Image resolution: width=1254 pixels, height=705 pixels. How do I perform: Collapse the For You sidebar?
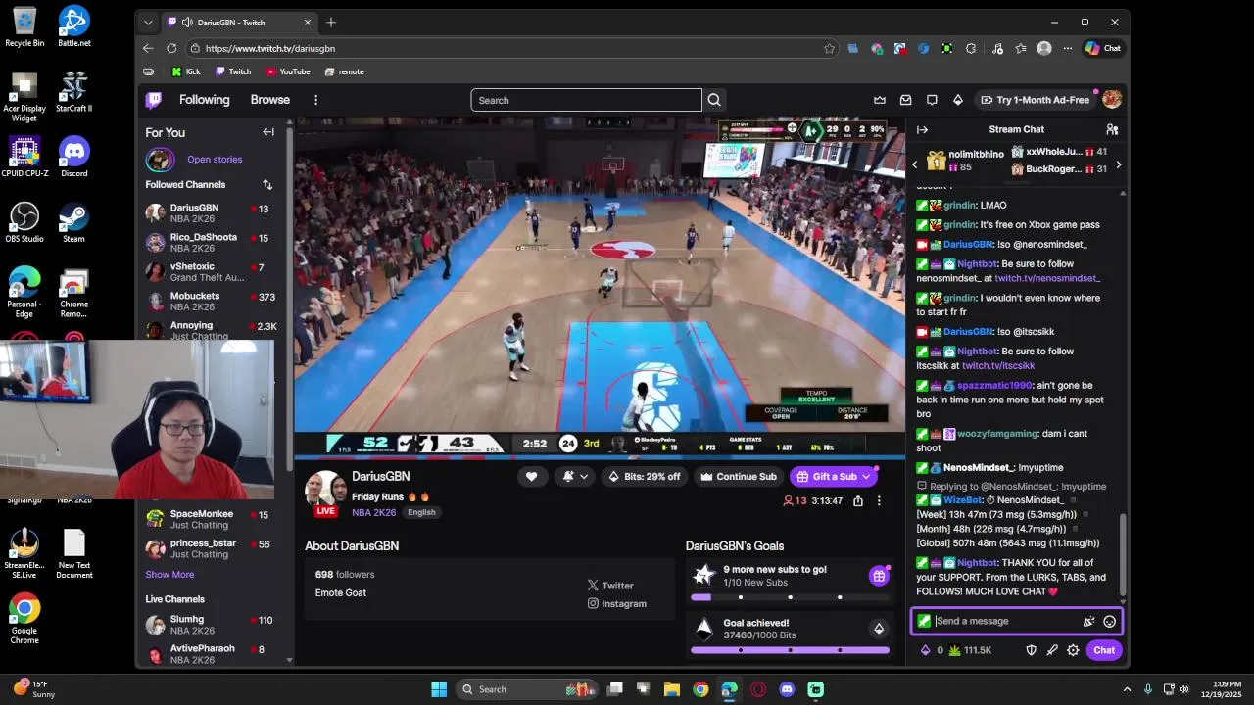[268, 132]
